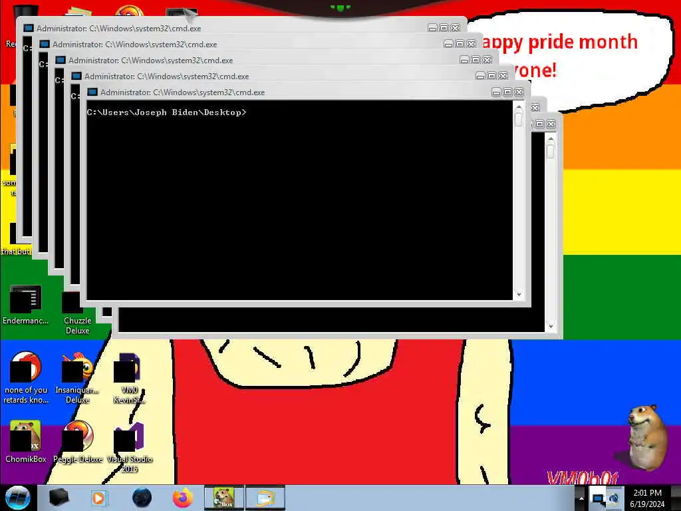Viewport: 681px width, 511px height.
Task: Click scroll up arrow of rear cmd window
Action: point(551,139)
